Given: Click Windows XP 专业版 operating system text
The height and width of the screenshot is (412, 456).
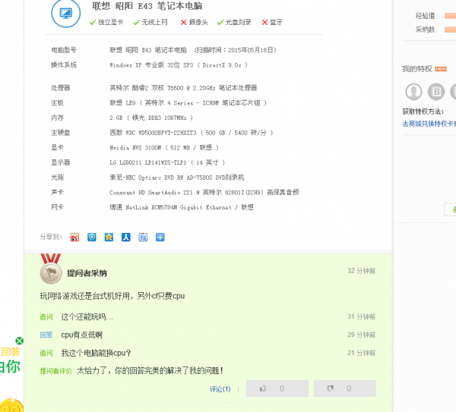Looking at the screenshot, I should tap(179, 65).
